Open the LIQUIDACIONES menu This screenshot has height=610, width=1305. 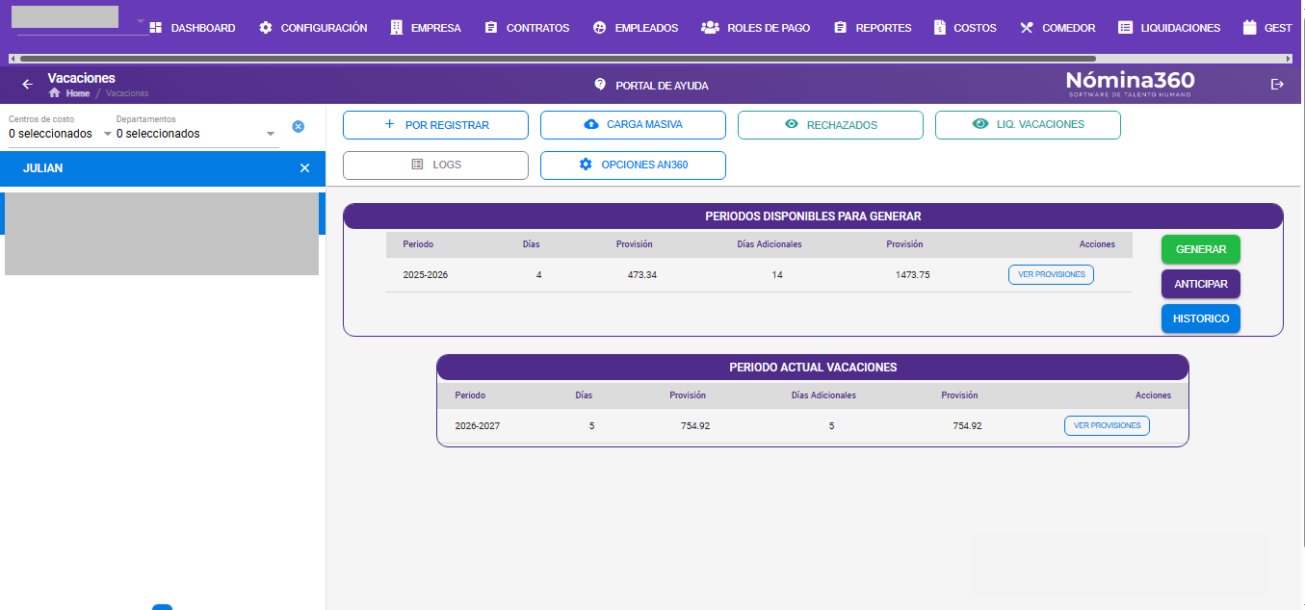(1169, 28)
